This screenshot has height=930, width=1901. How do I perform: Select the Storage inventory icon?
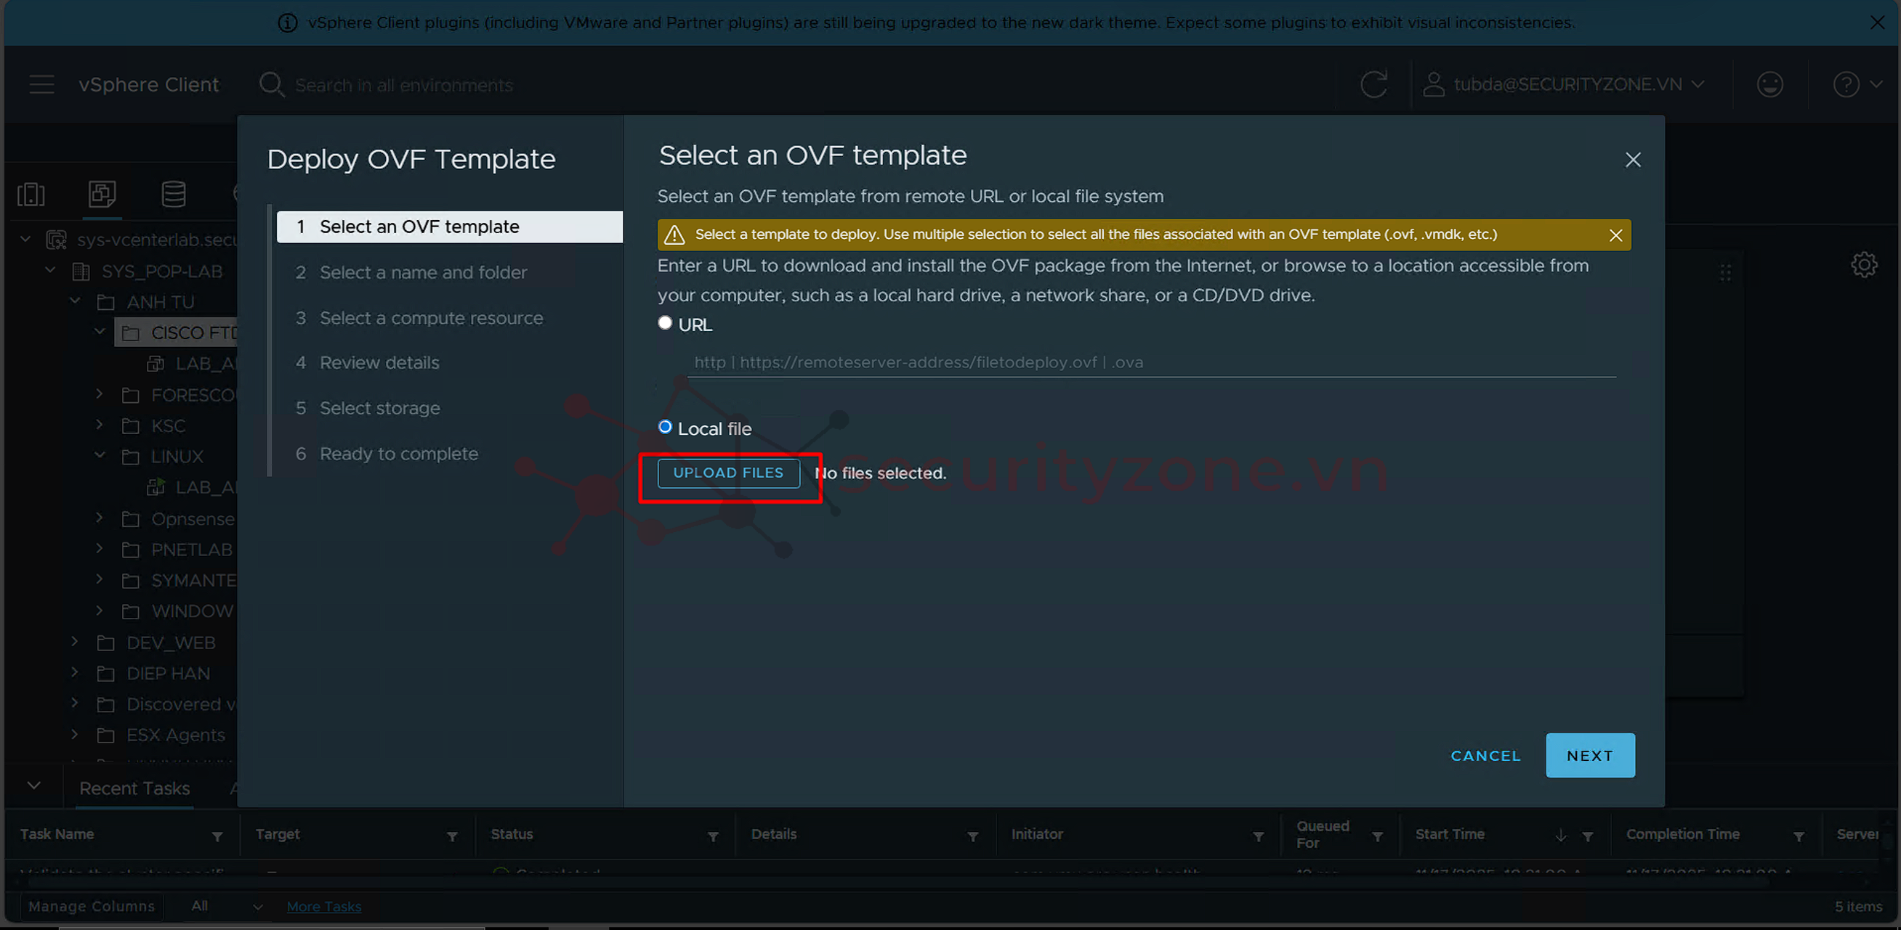pyautogui.click(x=174, y=195)
